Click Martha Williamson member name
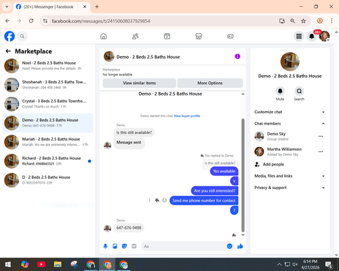The image size is (339, 271). [284, 149]
